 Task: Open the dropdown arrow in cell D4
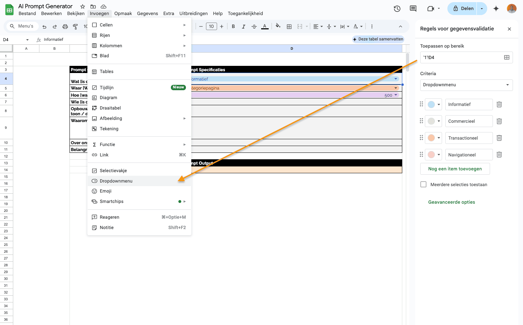(x=396, y=79)
